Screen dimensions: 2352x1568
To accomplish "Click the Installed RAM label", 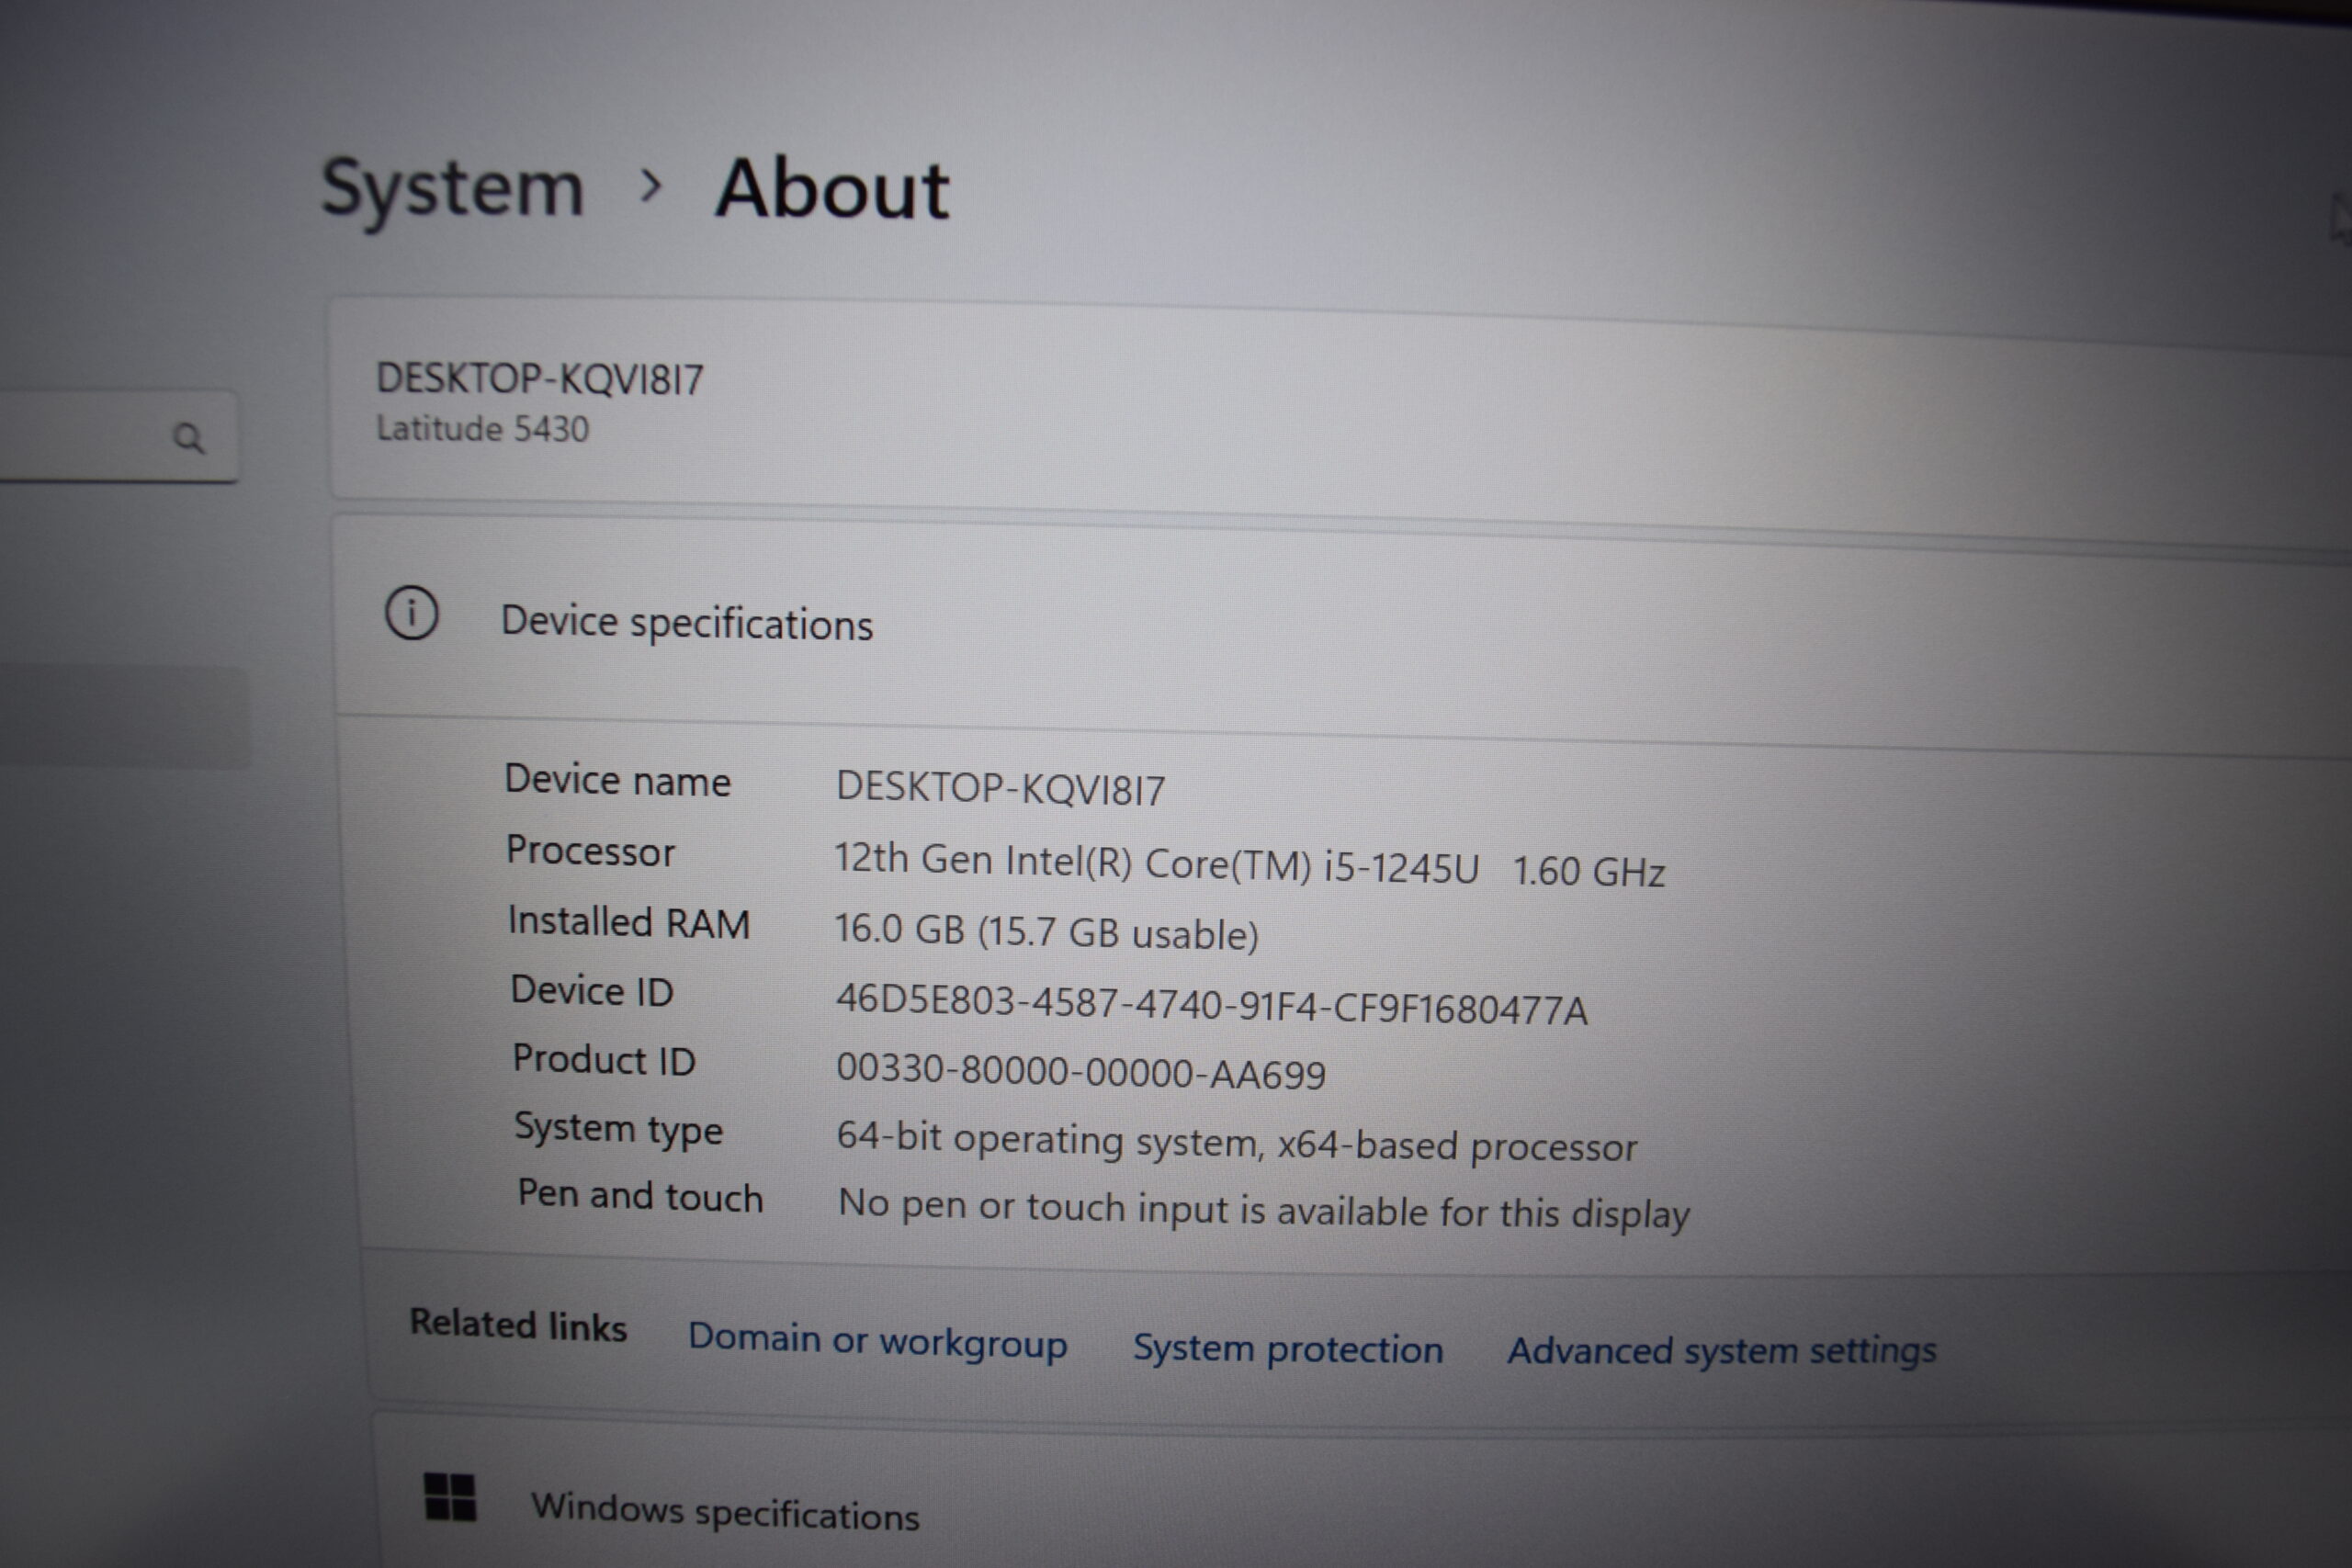I will click(628, 922).
